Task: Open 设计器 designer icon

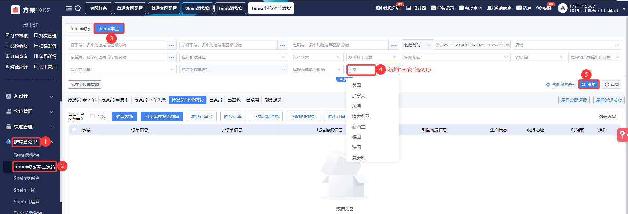Action: 416,8
